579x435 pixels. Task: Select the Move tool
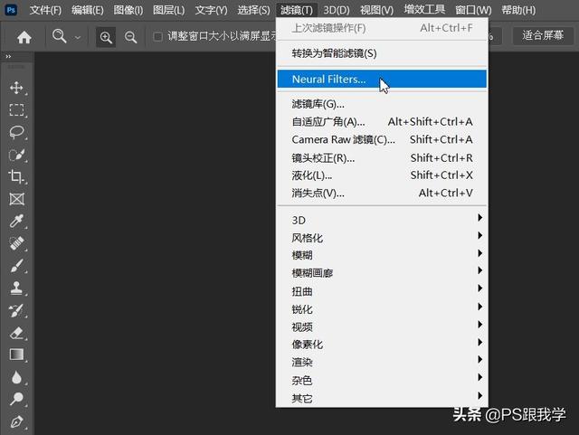[x=16, y=88]
